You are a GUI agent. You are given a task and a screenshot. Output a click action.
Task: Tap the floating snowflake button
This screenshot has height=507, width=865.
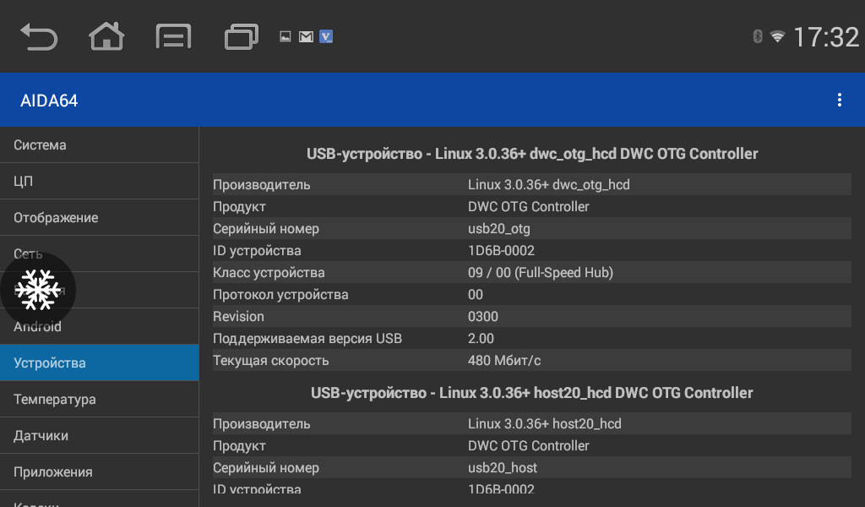(37, 290)
